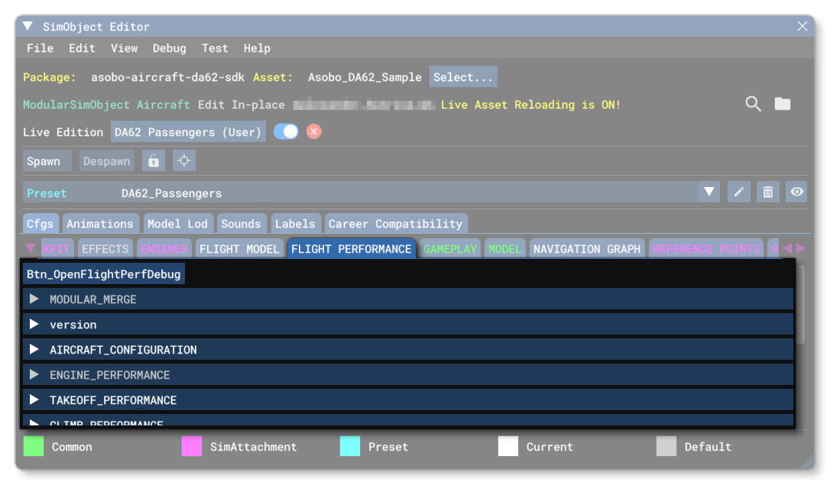830x485 pixels.
Task: Open the Test menu
Action: pyautogui.click(x=215, y=48)
